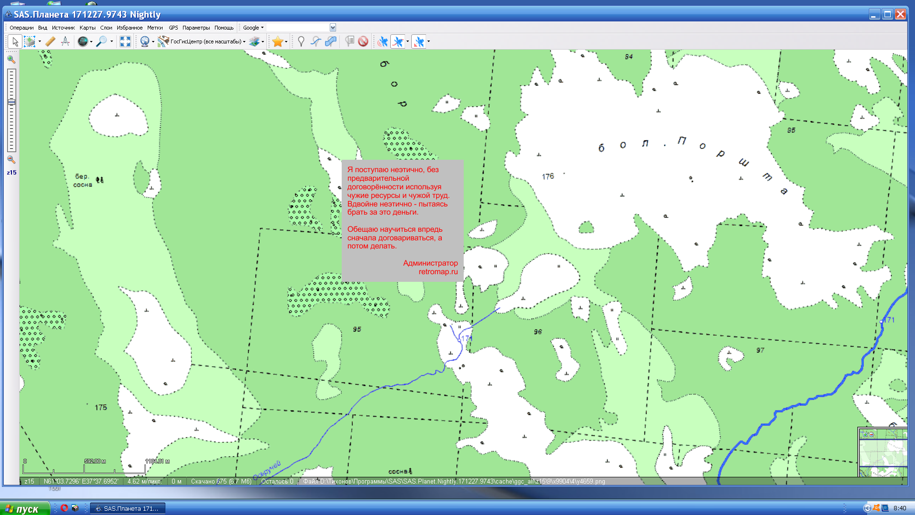Add a new placemark pin

[301, 41]
